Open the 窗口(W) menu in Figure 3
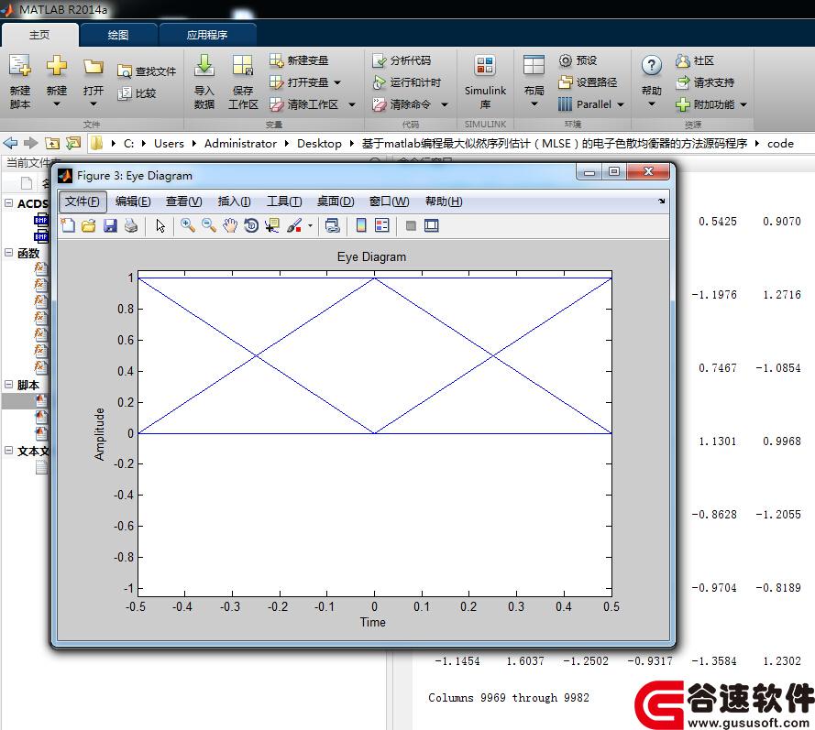Screen dimensions: 815x730 coord(390,202)
